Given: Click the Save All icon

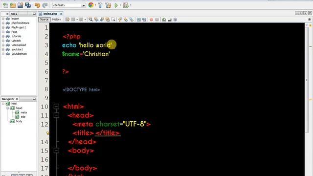Looking at the screenshot, I should pos(28,5).
